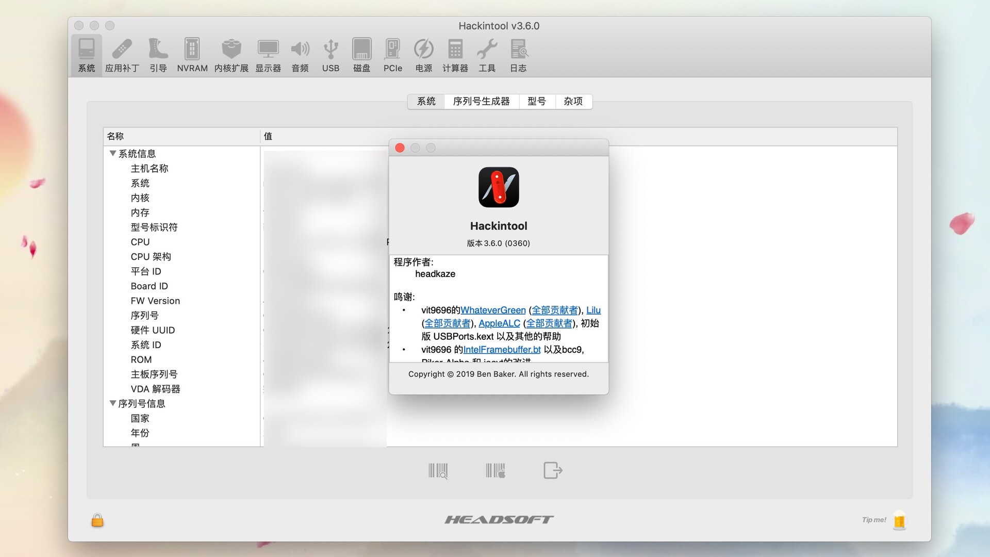Switch to the 杂项 tab
Viewport: 990px width, 557px height.
coord(573,102)
